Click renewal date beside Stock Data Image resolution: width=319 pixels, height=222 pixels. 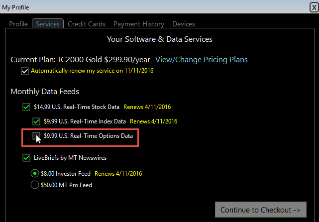[147, 107]
